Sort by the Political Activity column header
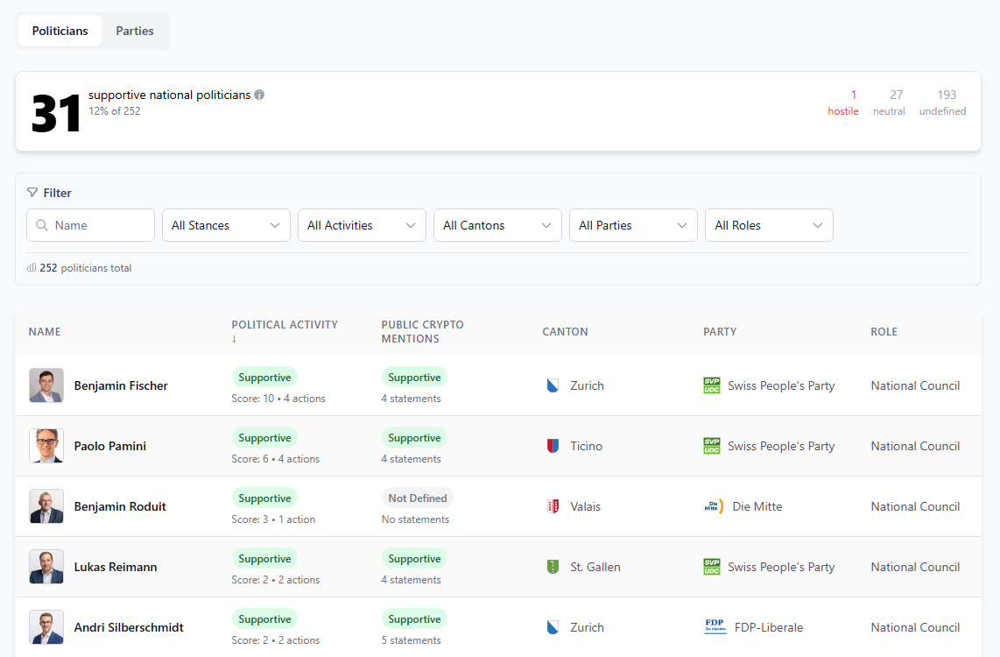This screenshot has width=1000, height=657. (285, 325)
